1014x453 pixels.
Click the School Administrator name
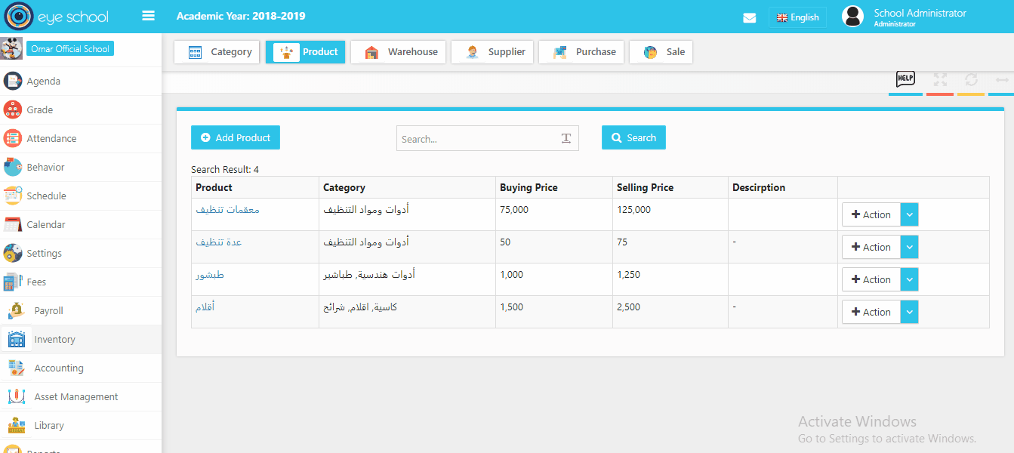coord(920,13)
